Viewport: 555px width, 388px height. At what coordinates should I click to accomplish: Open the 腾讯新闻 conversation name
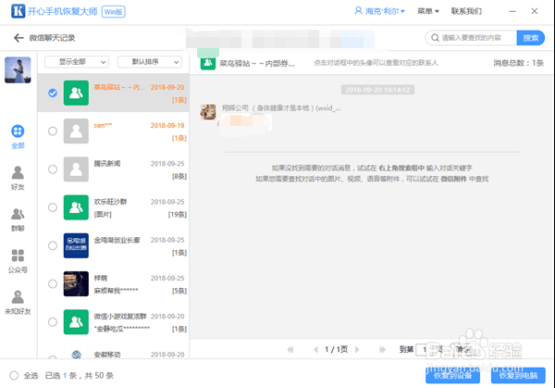click(107, 163)
